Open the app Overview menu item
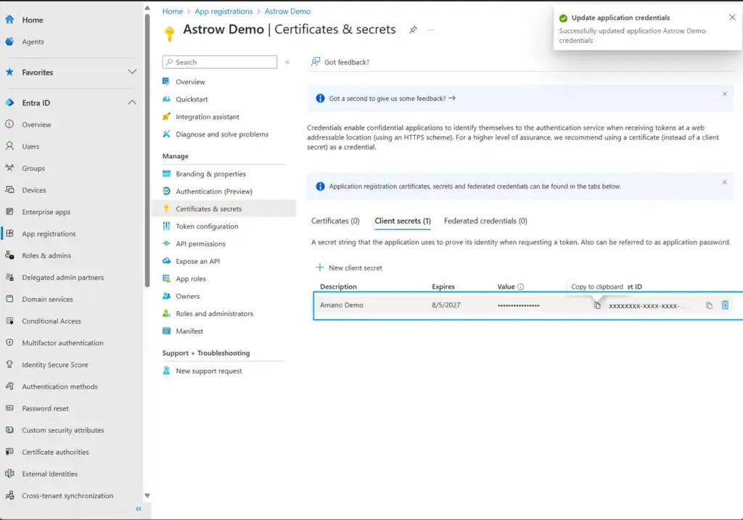 [x=190, y=81]
